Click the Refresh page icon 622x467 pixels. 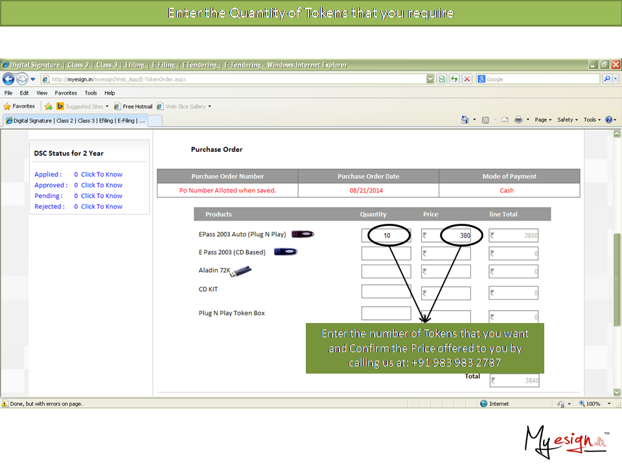pyautogui.click(x=454, y=79)
